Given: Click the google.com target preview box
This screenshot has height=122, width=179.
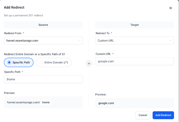Looking at the screenshot, I should (x=135, y=103).
